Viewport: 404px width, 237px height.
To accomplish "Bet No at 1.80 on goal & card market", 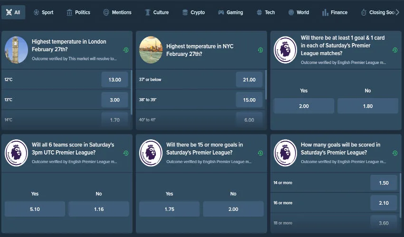I will pos(368,106).
